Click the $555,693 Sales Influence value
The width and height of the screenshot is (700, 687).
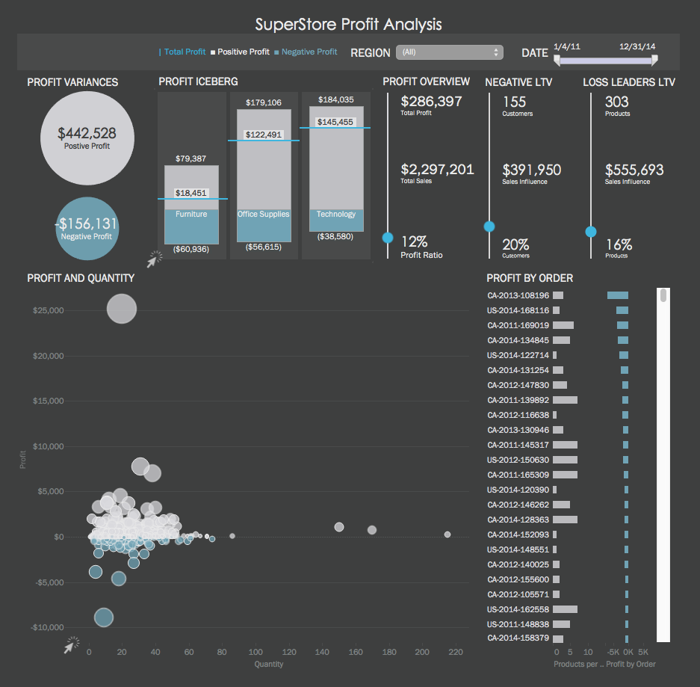coord(634,170)
